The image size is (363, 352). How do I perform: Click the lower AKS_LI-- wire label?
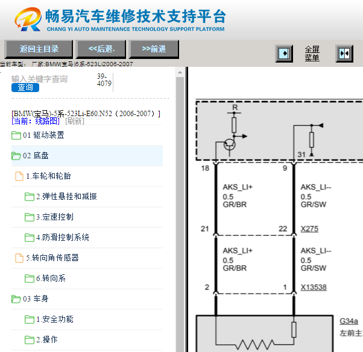316,251
